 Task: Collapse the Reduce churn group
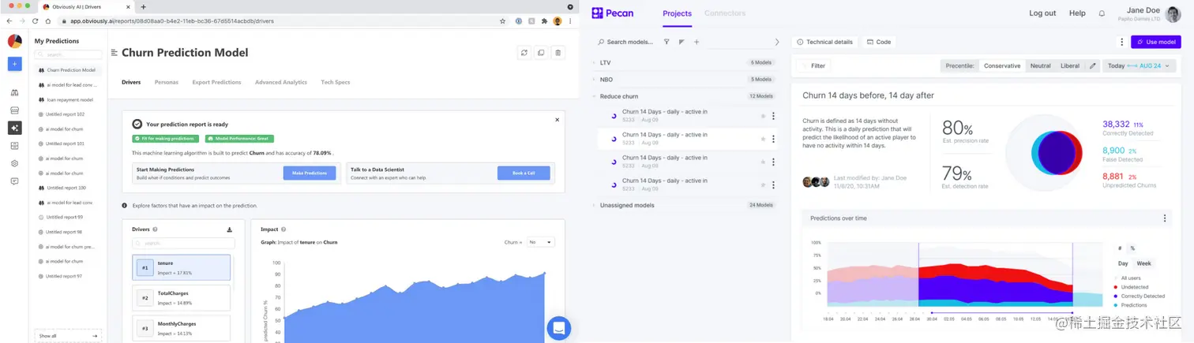pyautogui.click(x=595, y=96)
